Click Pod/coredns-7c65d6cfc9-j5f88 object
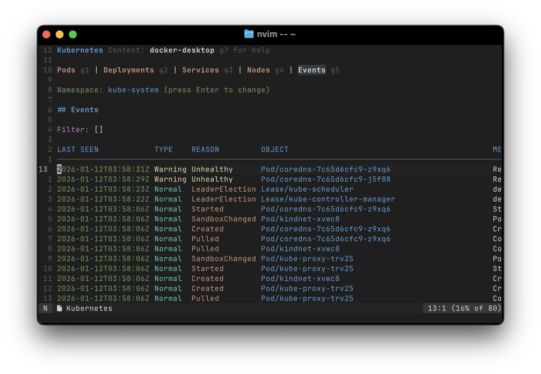The image size is (541, 374). point(326,179)
